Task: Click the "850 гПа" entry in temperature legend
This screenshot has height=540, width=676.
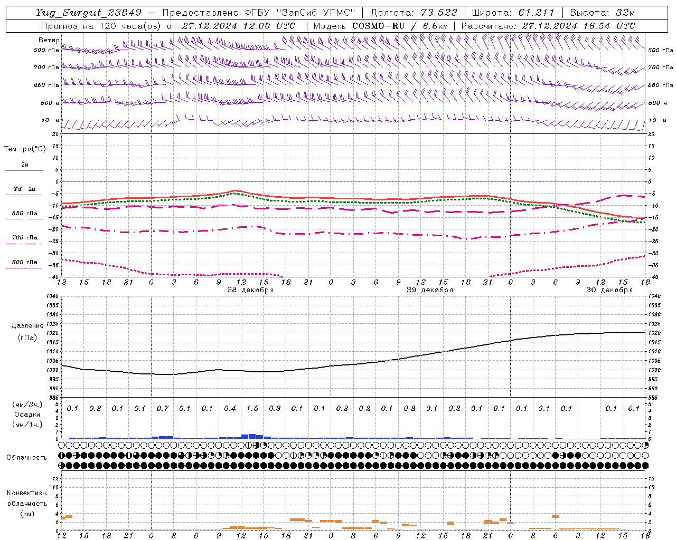Action: coord(24,214)
